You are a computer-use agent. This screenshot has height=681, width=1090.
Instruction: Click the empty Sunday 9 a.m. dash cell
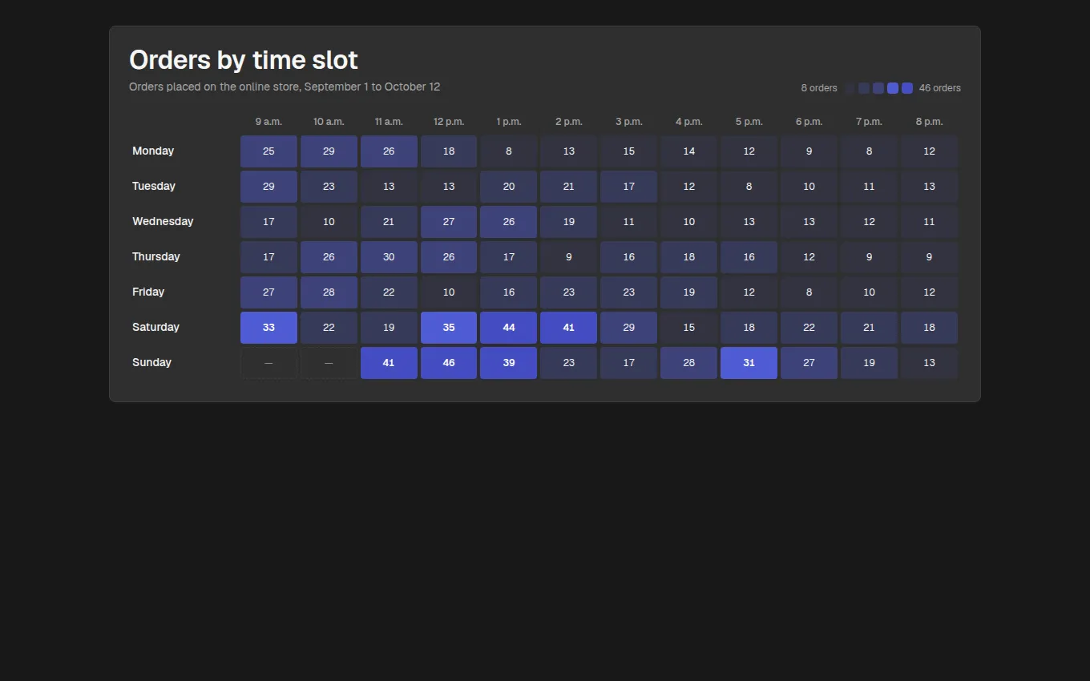click(268, 363)
